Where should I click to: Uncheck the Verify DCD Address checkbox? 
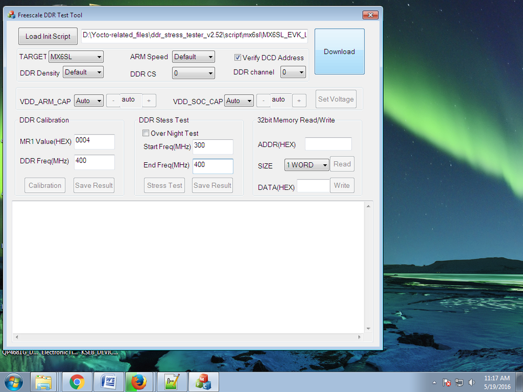(238, 58)
